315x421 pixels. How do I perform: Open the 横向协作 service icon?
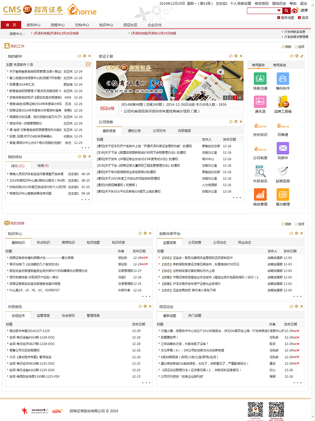[283, 79]
